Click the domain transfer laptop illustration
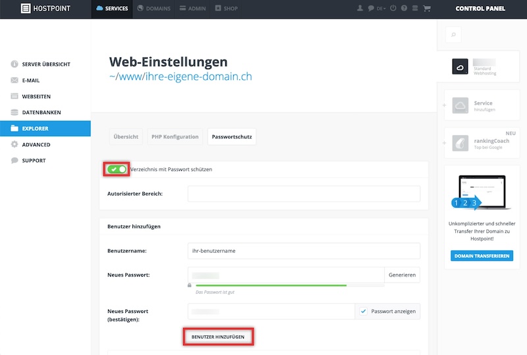 (482, 192)
